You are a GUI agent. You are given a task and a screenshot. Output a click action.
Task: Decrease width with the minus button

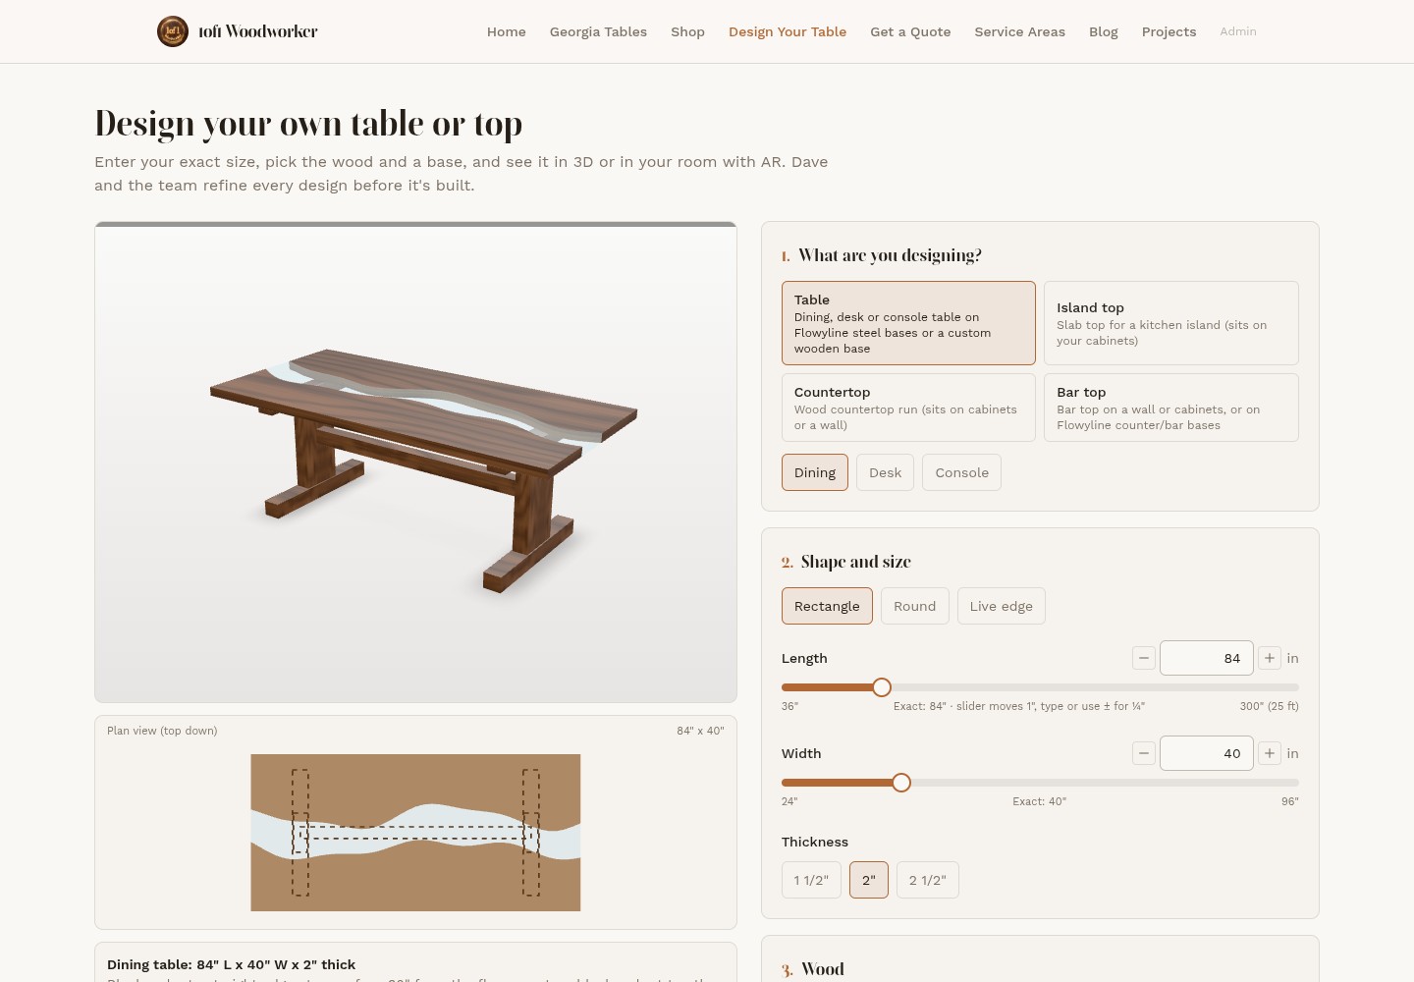point(1144,753)
